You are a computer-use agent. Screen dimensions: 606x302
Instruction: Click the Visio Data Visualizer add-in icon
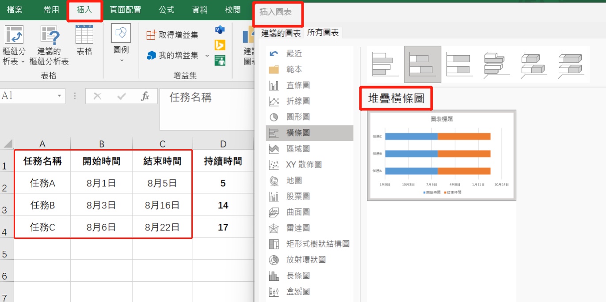[220, 30]
